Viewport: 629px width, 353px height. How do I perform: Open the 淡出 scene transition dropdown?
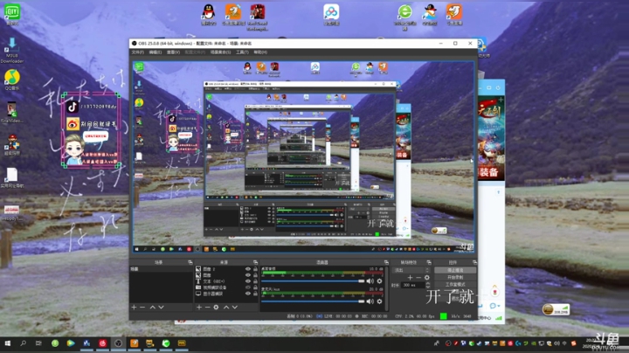pyautogui.click(x=411, y=270)
